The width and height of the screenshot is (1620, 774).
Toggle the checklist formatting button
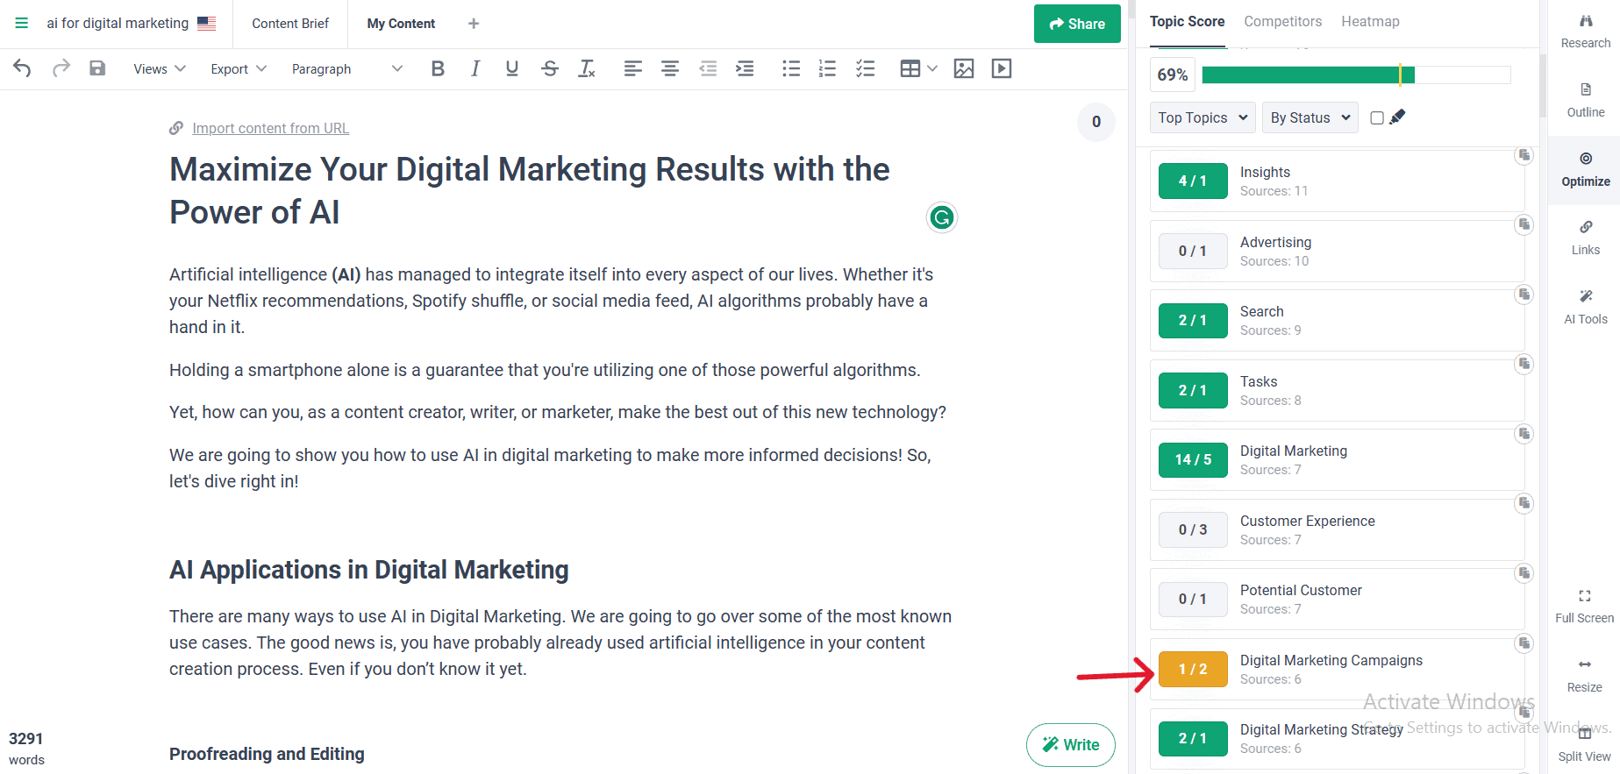pos(865,68)
